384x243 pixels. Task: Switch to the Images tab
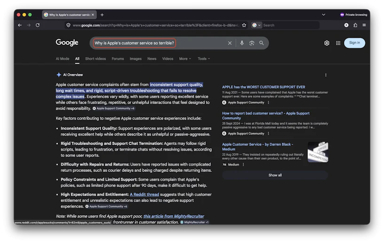click(x=136, y=59)
